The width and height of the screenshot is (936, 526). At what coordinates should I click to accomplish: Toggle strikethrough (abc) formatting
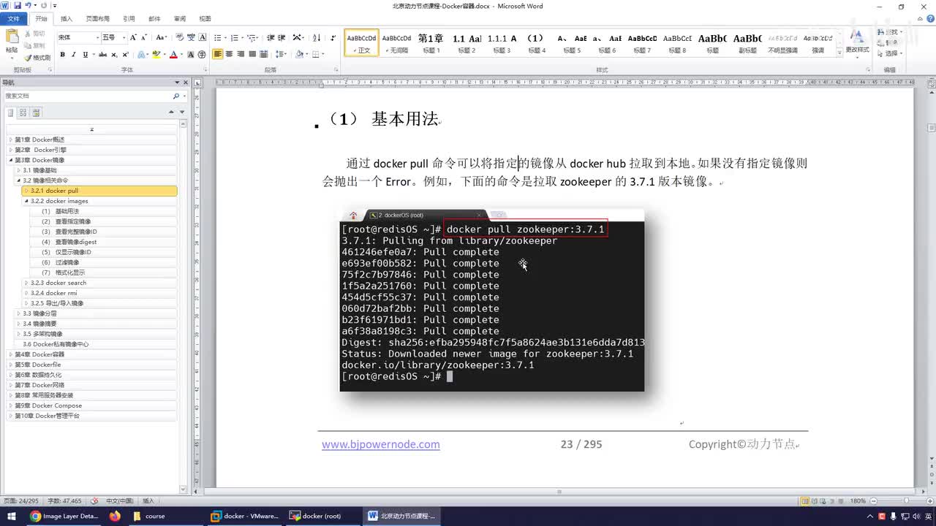tap(102, 55)
